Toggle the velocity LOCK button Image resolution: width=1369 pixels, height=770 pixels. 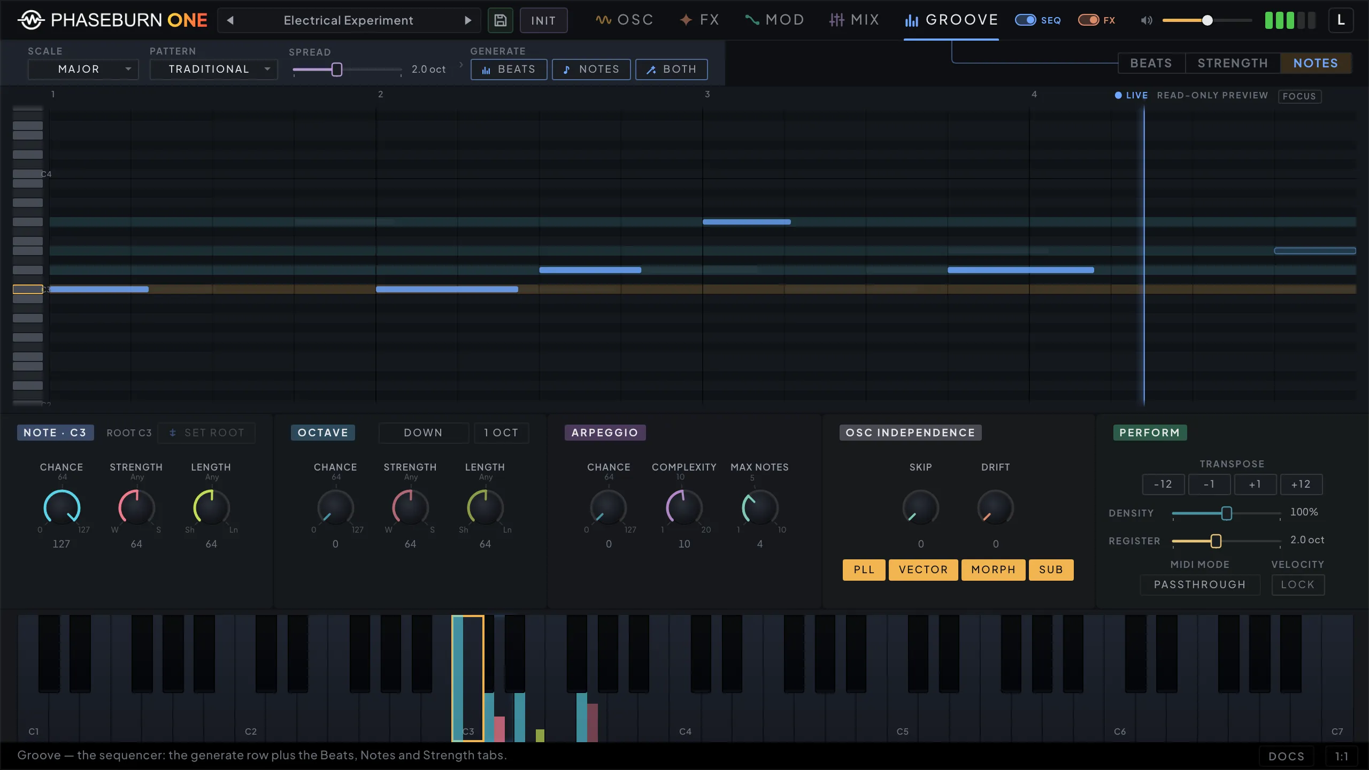[1297, 584]
